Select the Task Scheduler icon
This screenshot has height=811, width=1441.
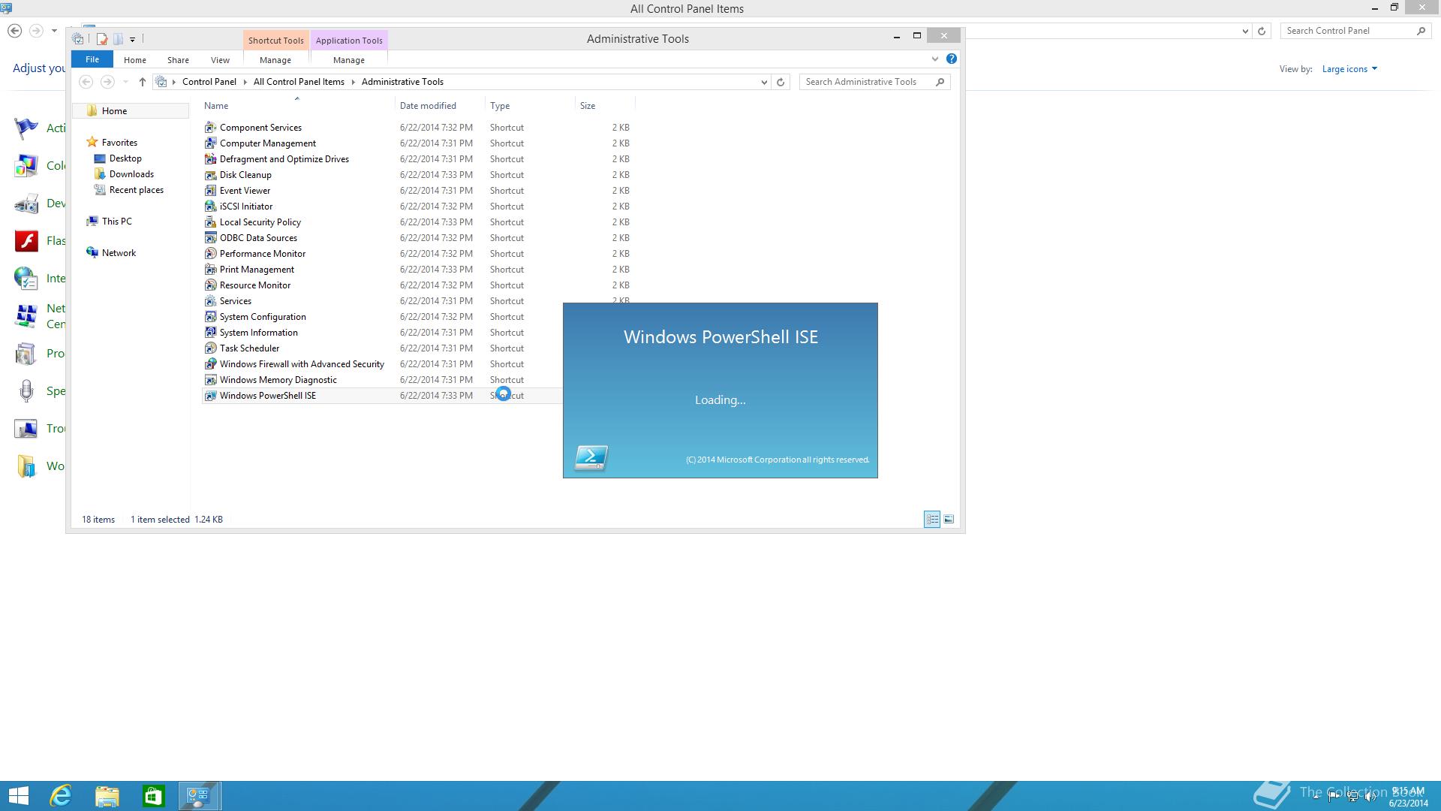[210, 348]
